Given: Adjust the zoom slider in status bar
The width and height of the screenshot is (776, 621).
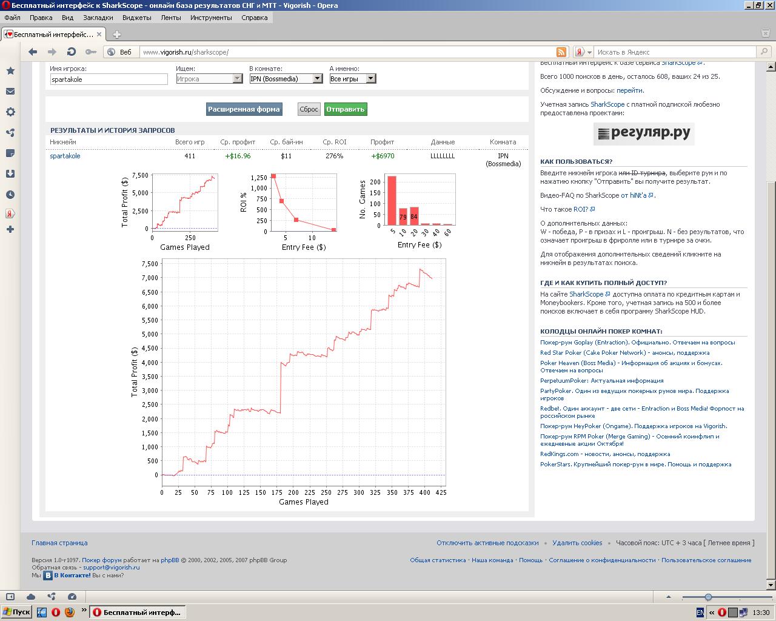Looking at the screenshot, I should [708, 597].
